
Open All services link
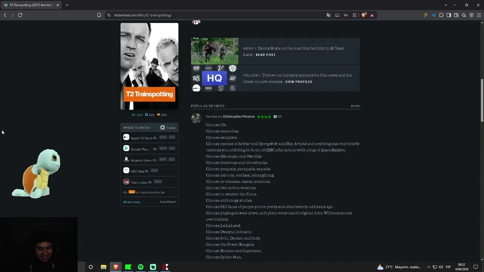tap(133, 202)
